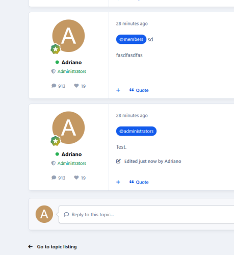The width and height of the screenshot is (234, 255).
Task: Click the heart reputation icon showing 19 in second post
Action: 76,177
